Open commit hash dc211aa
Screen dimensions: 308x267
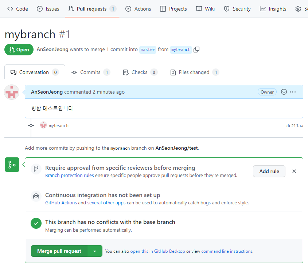coord(295,126)
